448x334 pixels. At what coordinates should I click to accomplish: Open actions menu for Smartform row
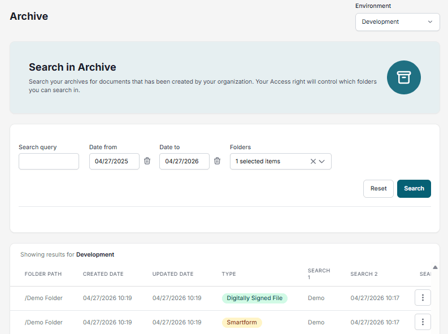tap(423, 322)
